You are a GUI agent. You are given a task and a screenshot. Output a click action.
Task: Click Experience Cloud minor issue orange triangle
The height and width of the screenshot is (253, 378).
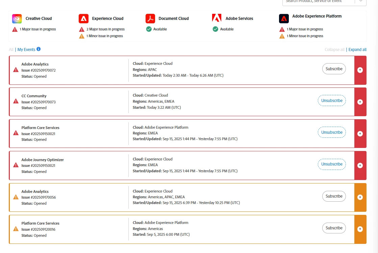(x=82, y=36)
